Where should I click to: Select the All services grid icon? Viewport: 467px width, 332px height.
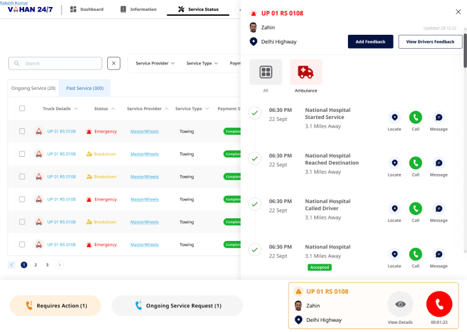[265, 72]
